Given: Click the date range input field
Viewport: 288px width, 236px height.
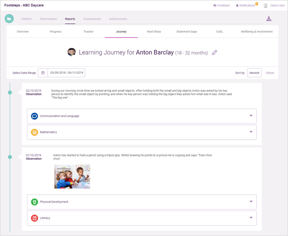Looking at the screenshot, I should (x=66, y=73).
